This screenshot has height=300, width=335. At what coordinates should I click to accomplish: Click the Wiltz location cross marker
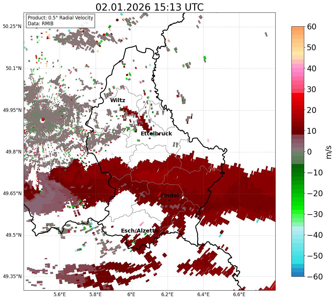coord(119,105)
